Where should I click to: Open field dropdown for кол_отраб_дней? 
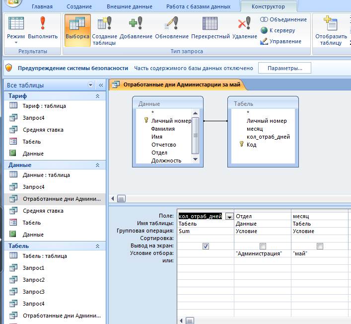(229, 217)
